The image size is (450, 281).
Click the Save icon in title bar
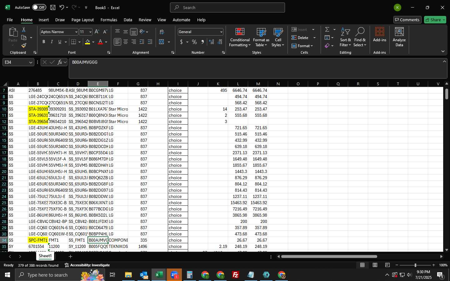pos(53,7)
